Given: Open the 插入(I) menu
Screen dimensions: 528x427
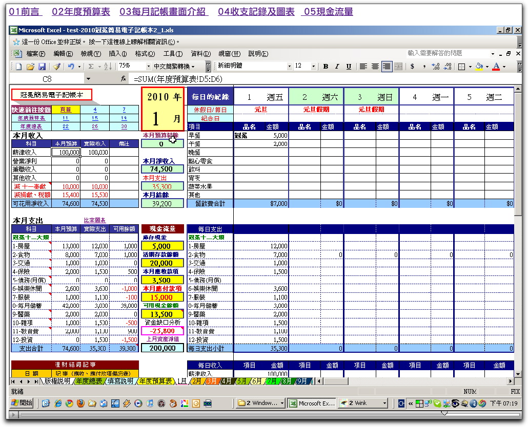Looking at the screenshot, I should click(x=118, y=54).
